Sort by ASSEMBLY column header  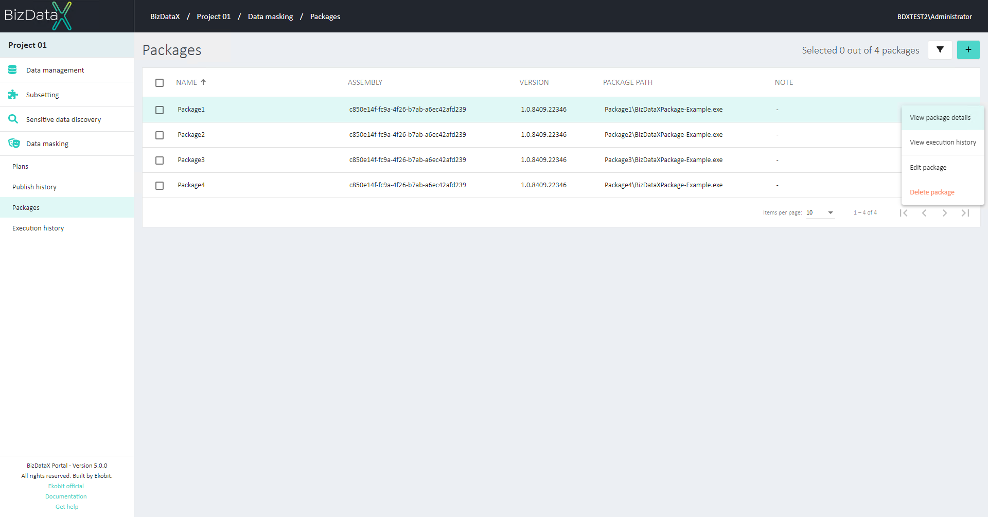(x=365, y=82)
